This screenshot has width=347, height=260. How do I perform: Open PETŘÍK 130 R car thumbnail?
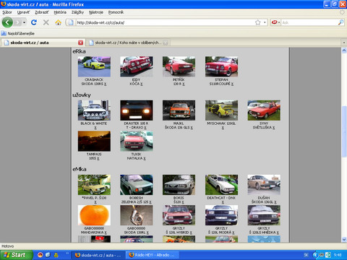pos(179,66)
